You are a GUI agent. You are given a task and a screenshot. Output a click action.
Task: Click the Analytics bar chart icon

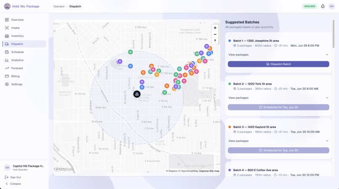pos(7,60)
